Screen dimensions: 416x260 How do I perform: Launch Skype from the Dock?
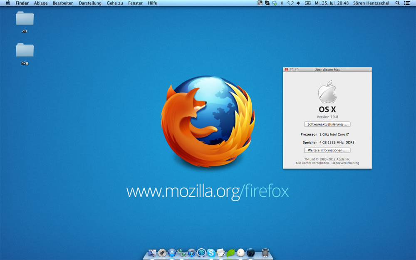[211, 253]
